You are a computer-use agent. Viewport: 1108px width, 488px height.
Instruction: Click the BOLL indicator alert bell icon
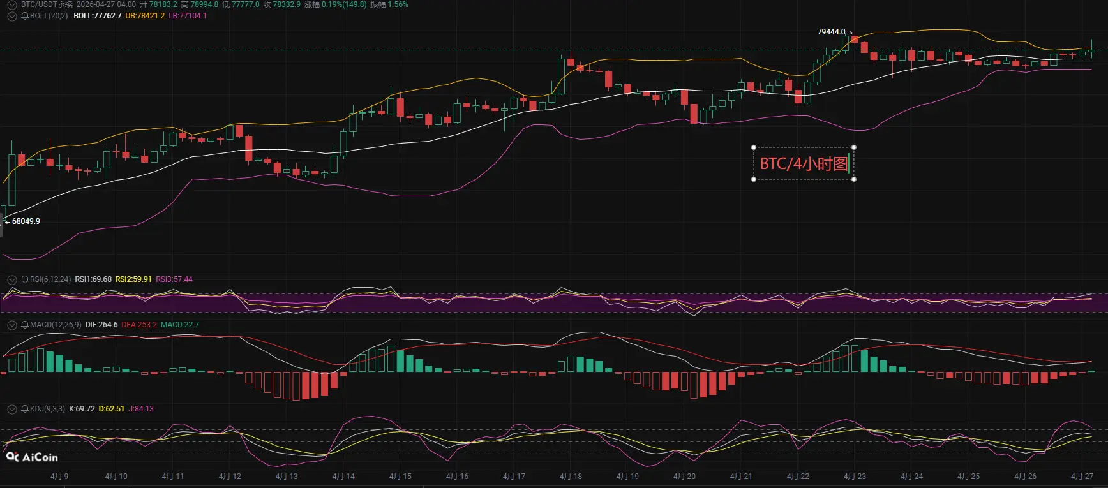[25, 16]
